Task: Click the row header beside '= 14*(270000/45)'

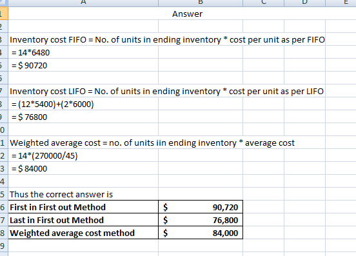Action: pyautogui.click(x=4, y=155)
